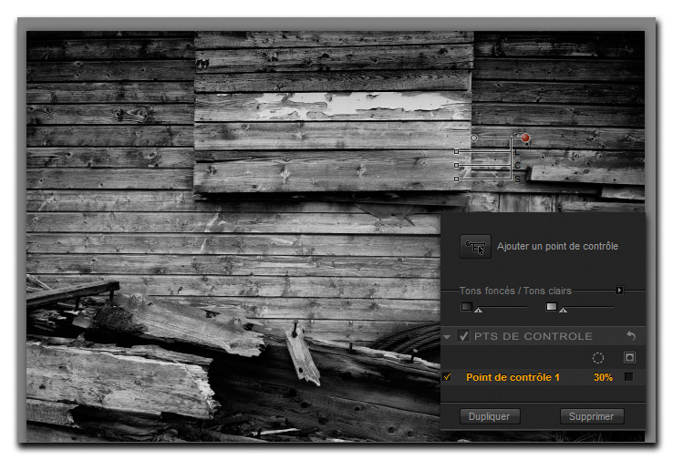The width and height of the screenshot is (673, 460).
Task: Click the light tones (Tons clairs) swatch
Action: [552, 307]
